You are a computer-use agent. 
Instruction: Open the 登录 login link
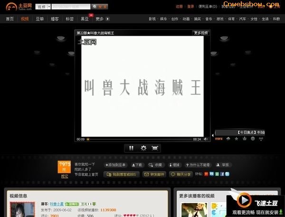[190, 7]
